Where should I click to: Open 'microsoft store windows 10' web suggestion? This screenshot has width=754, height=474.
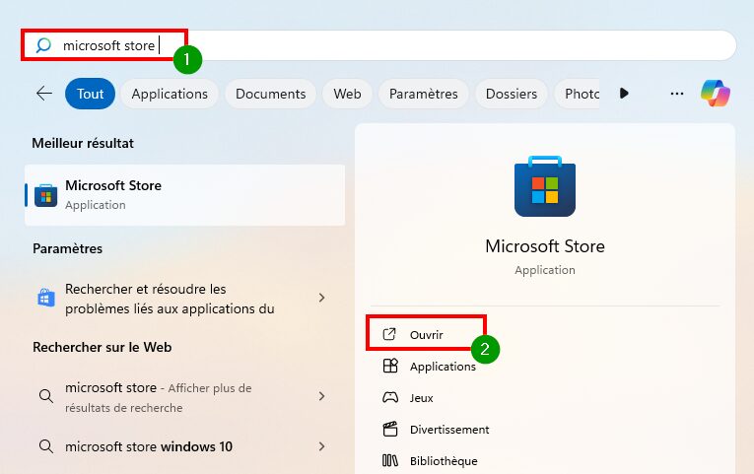184,446
